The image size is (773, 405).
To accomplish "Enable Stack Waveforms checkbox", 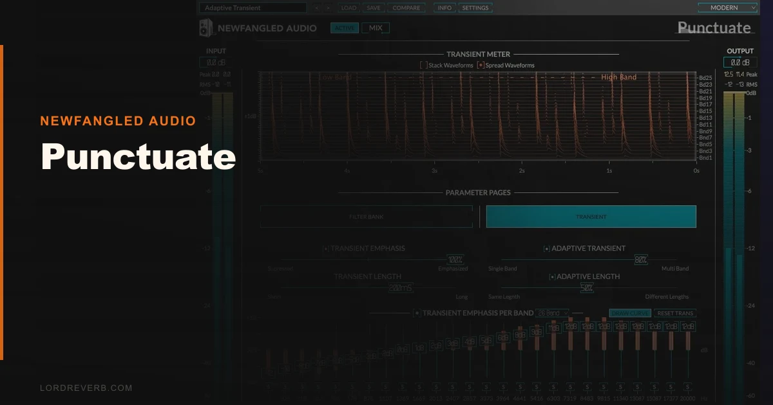I will (423, 65).
